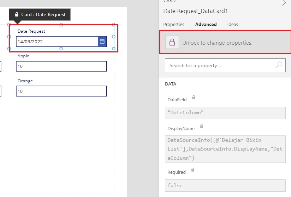Click the DisplayName property label
Viewport: 291px width, 197px height.
[x=181, y=129]
